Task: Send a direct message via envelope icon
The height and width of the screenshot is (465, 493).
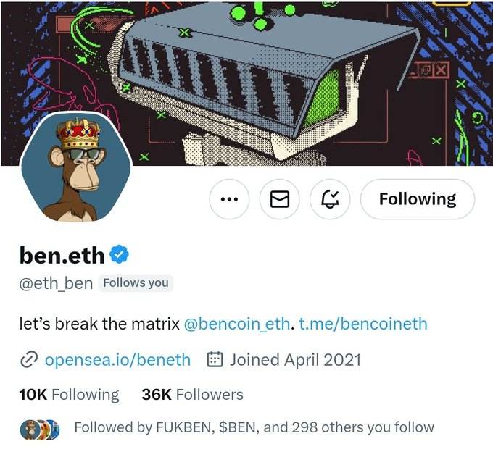Action: point(280,199)
